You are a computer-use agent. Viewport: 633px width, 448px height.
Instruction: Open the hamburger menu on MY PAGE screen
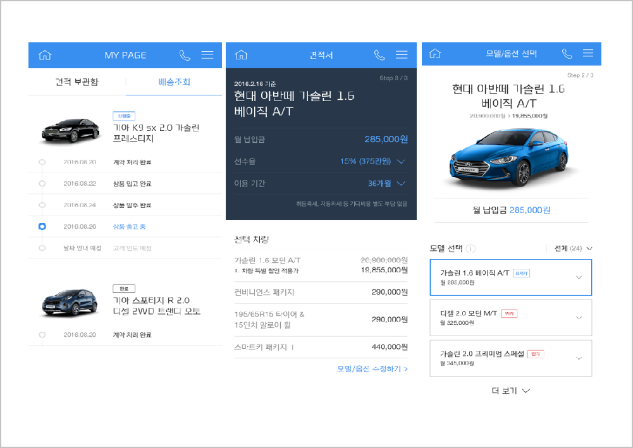[x=207, y=55]
